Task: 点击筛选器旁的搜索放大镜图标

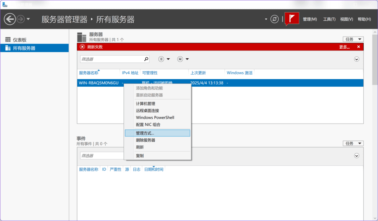Action: [145, 59]
